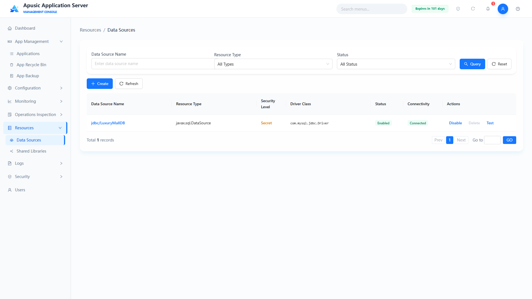532x299 pixels.
Task: Expand the Configuration submenu chevron
Action: [x=61, y=88]
